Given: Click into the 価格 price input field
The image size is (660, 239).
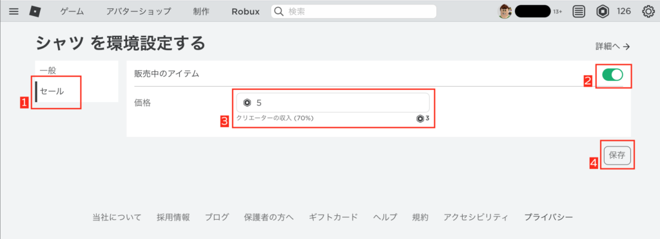Looking at the screenshot, I should [x=333, y=103].
